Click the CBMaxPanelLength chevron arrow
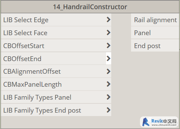Viewport: 180px width, 129px height. click(108, 84)
